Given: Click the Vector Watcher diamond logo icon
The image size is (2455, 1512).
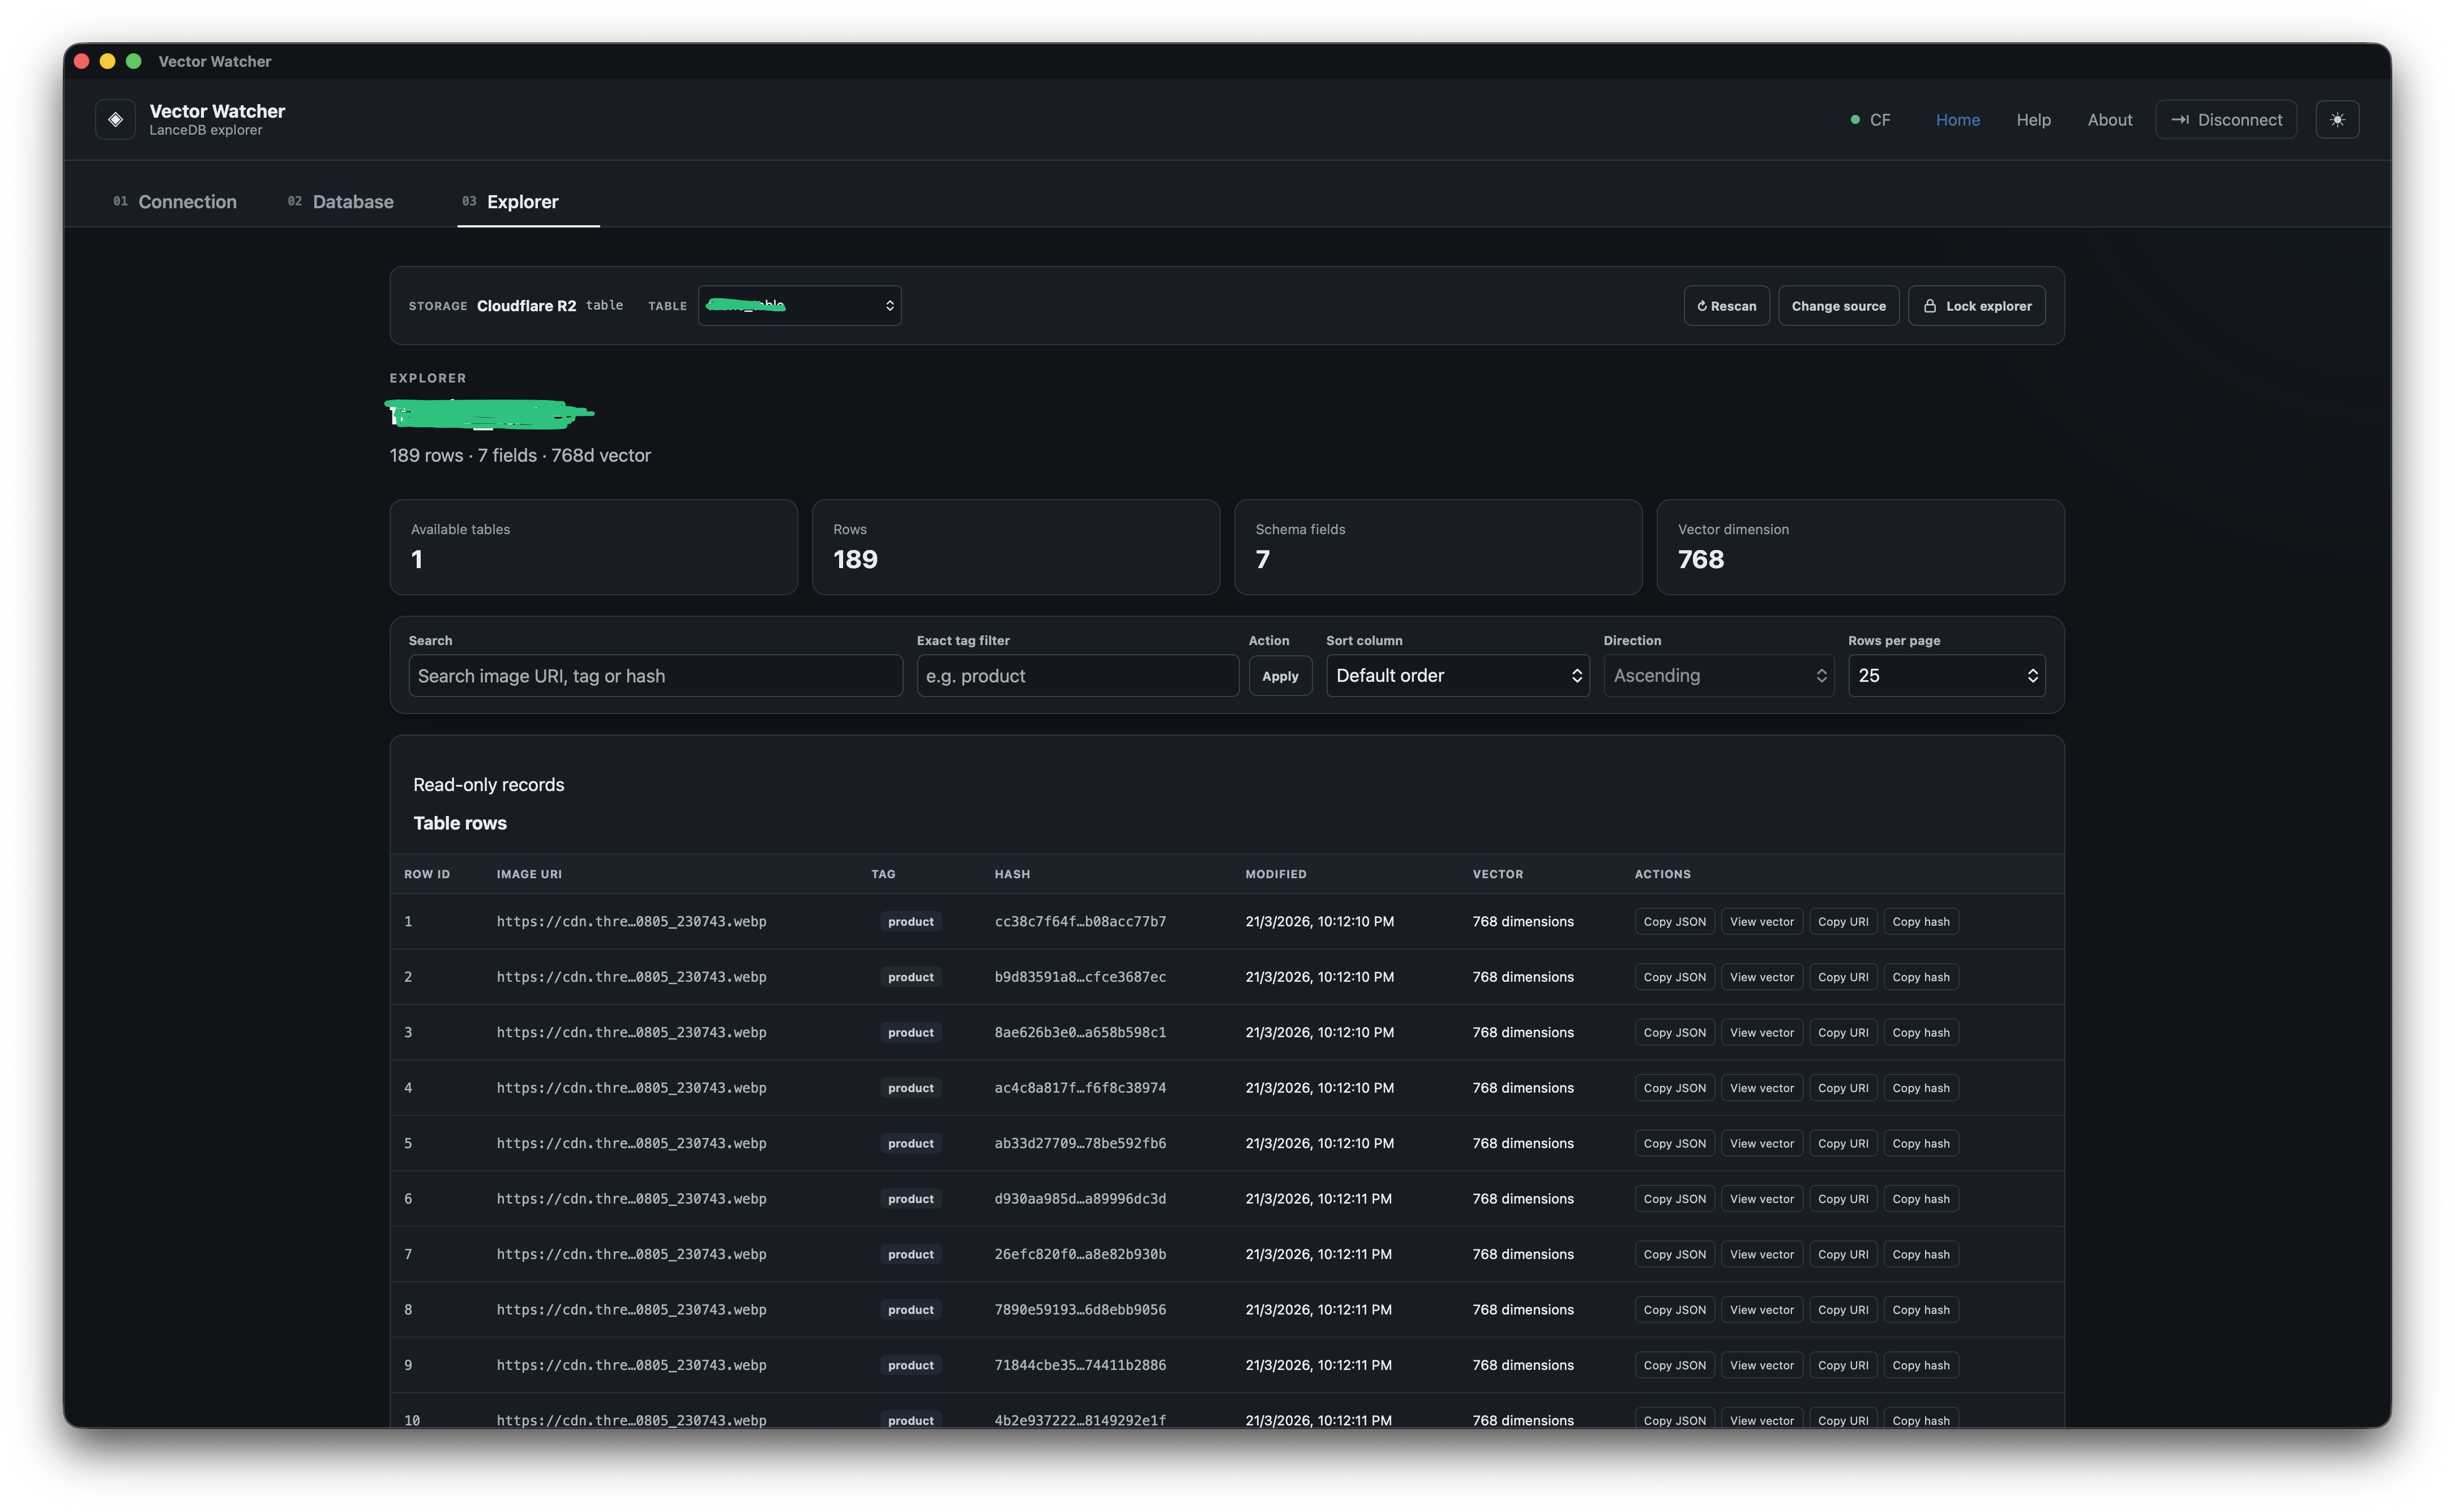Looking at the screenshot, I should tap(115, 120).
